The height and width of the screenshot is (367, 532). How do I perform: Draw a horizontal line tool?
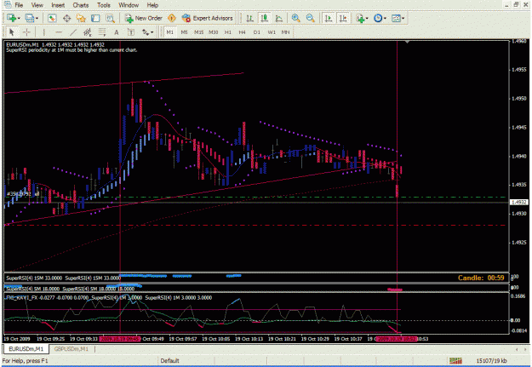tap(59, 32)
